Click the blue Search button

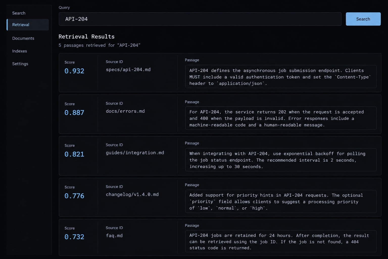[x=363, y=19]
